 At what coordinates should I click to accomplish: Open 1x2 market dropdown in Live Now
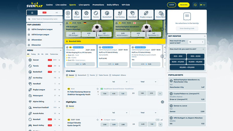point(114,82)
